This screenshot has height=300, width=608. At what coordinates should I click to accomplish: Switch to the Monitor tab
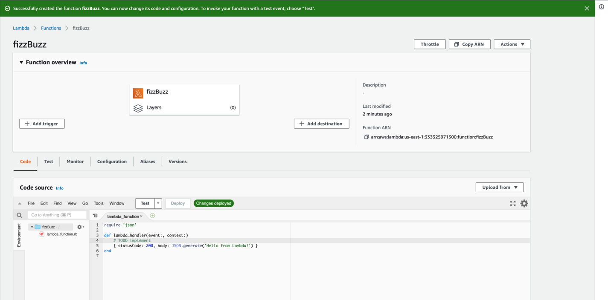click(x=75, y=162)
